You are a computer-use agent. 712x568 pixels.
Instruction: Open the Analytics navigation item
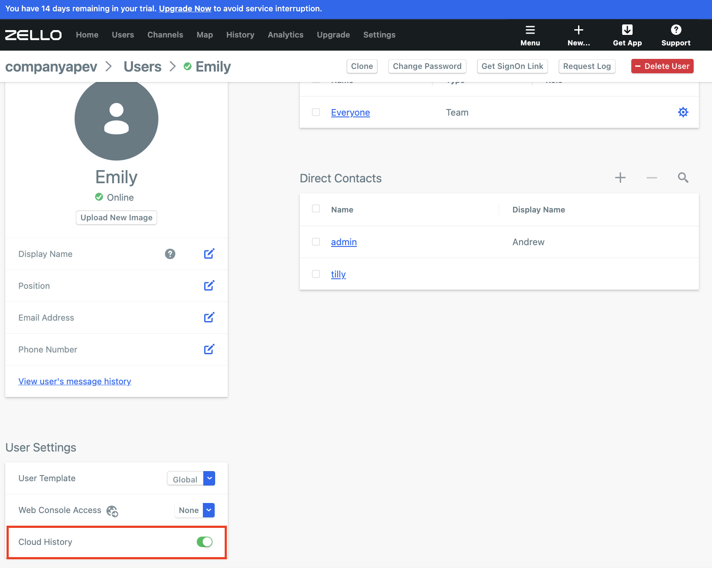point(286,35)
